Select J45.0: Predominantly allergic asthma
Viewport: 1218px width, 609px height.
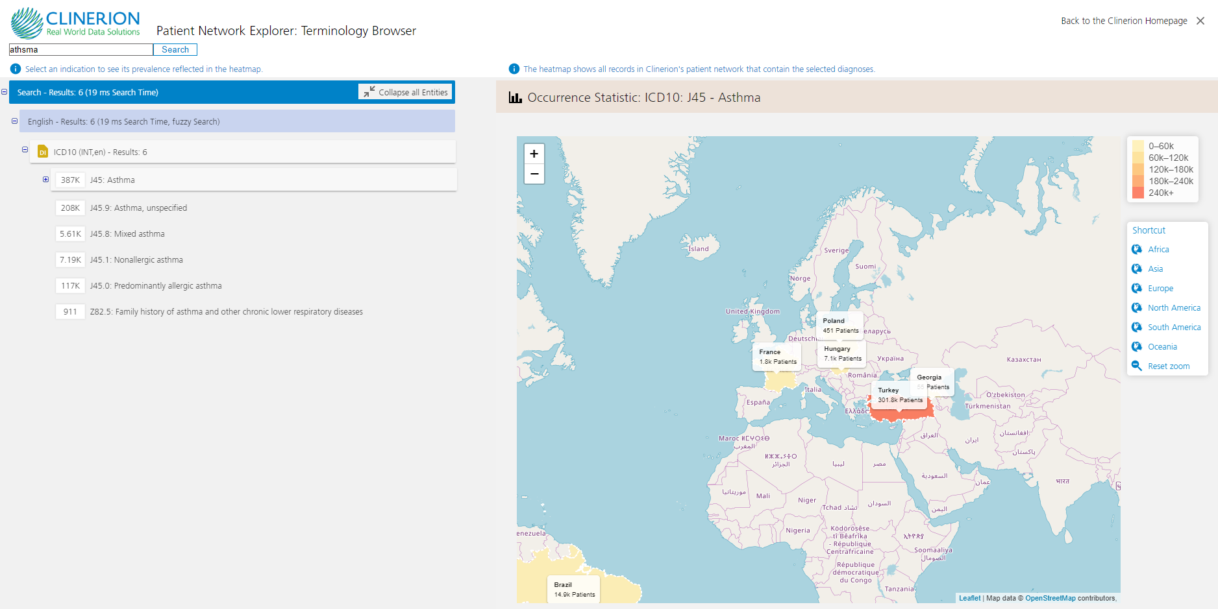point(156,285)
